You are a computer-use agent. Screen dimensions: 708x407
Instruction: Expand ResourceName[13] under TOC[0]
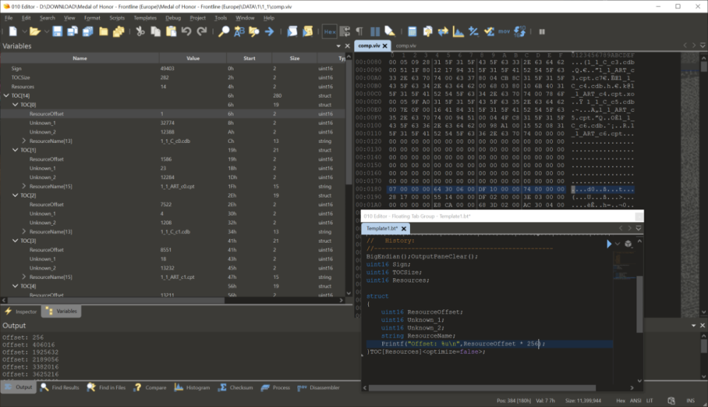click(24, 141)
